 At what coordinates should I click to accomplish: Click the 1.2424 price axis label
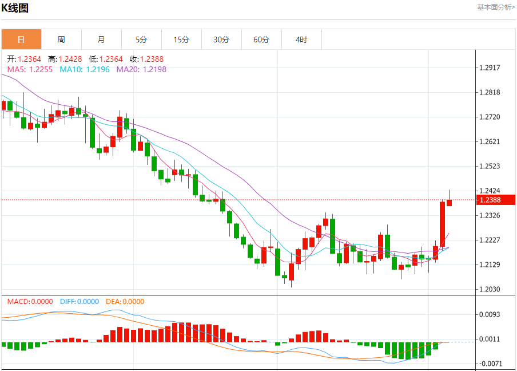(490, 191)
